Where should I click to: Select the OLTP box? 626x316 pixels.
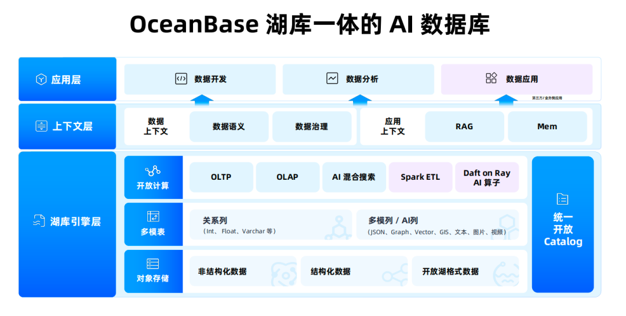221,177
